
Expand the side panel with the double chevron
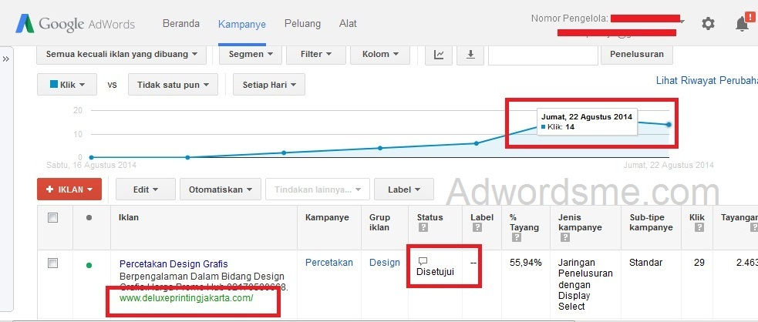pos(6,59)
